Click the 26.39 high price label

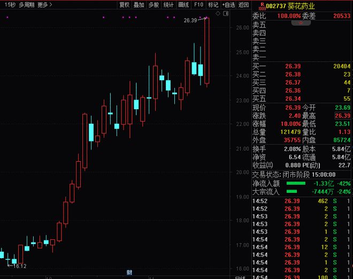pos(190,20)
